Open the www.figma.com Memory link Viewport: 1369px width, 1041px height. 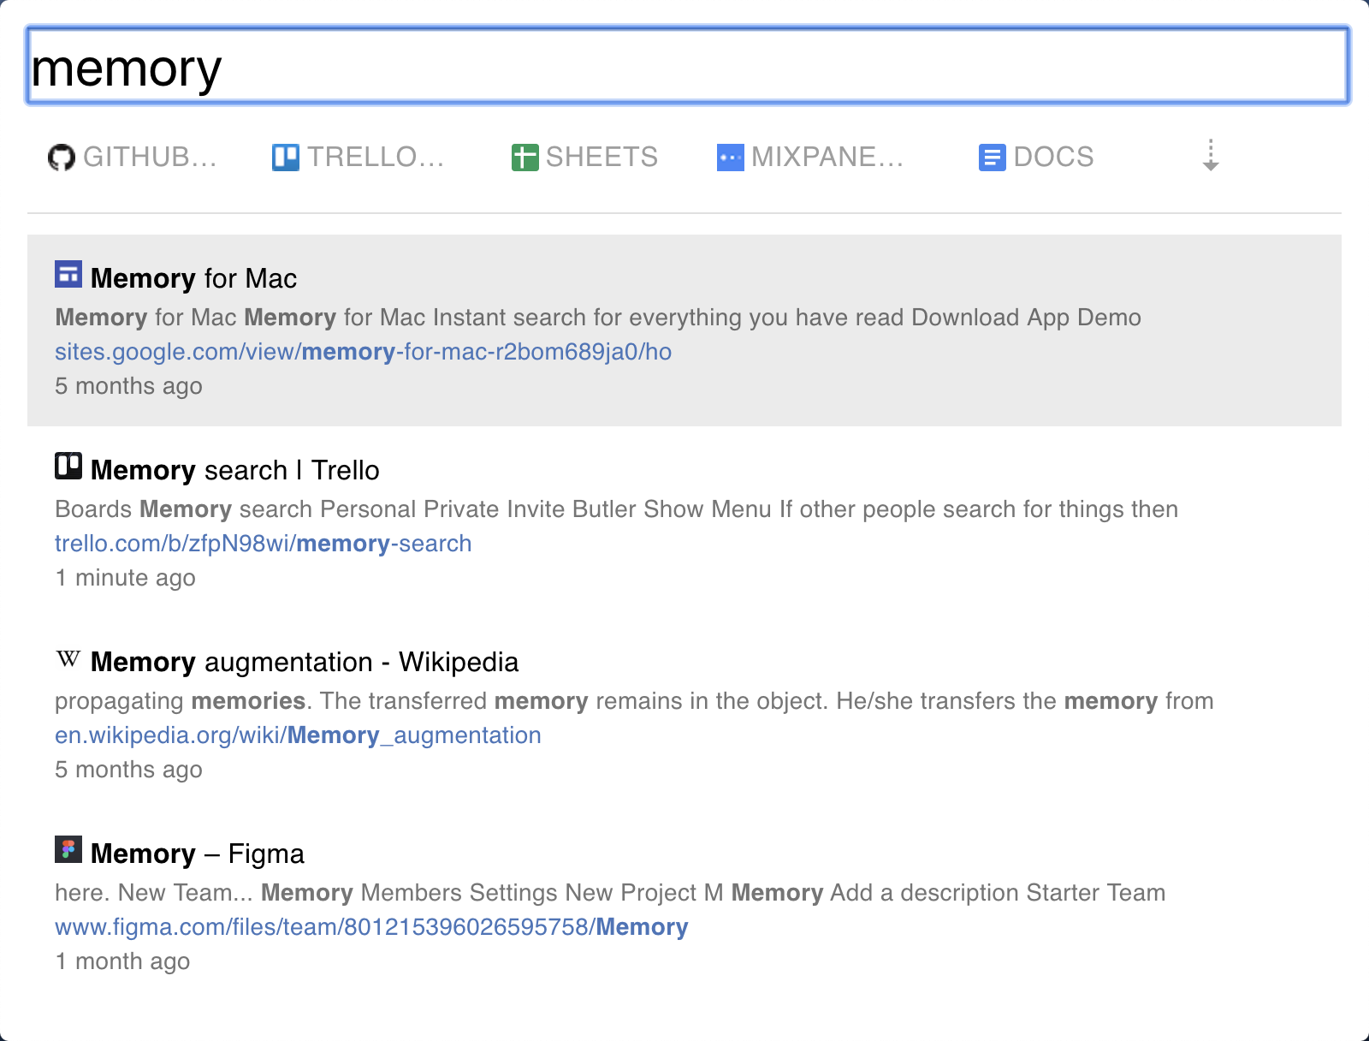click(x=371, y=927)
